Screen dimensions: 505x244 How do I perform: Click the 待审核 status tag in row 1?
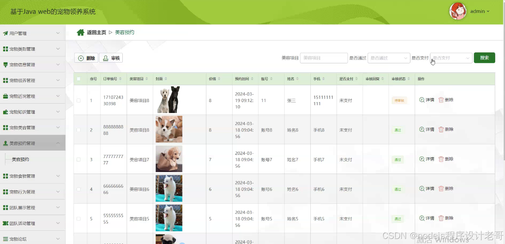click(x=399, y=100)
